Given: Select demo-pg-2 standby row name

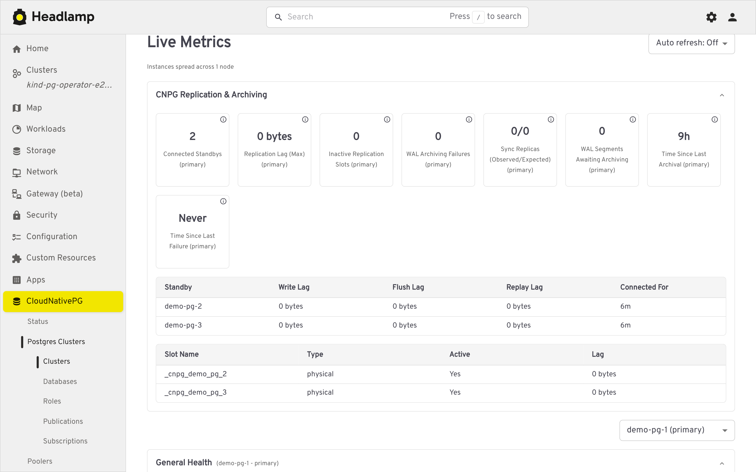Looking at the screenshot, I should coord(183,306).
